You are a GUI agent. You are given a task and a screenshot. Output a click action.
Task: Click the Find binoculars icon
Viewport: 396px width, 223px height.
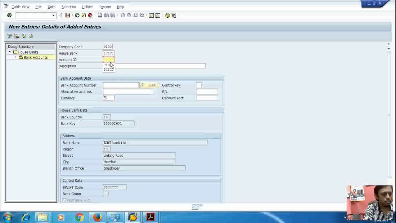(x=106, y=15)
